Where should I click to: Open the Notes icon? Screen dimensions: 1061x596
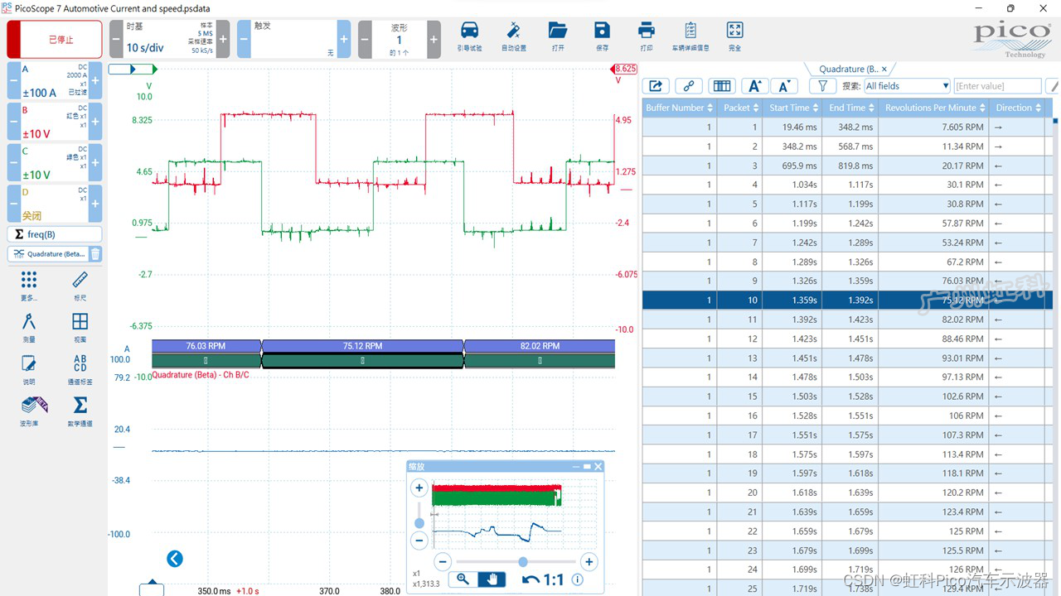29,363
